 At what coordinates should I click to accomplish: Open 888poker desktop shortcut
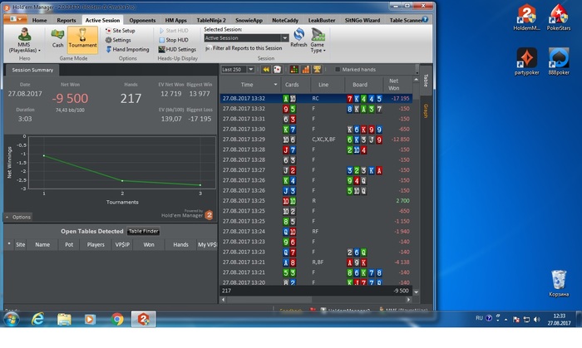pyautogui.click(x=559, y=61)
